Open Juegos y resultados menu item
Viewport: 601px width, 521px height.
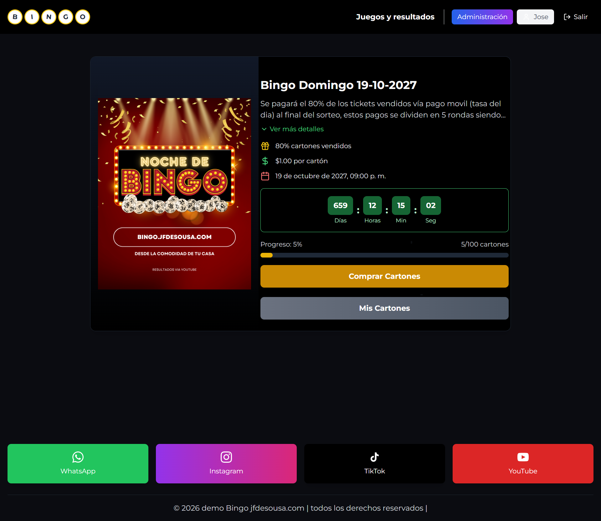[x=395, y=17]
